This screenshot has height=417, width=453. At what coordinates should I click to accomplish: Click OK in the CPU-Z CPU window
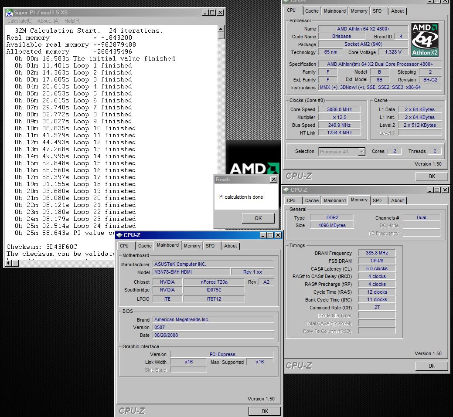tap(432, 176)
